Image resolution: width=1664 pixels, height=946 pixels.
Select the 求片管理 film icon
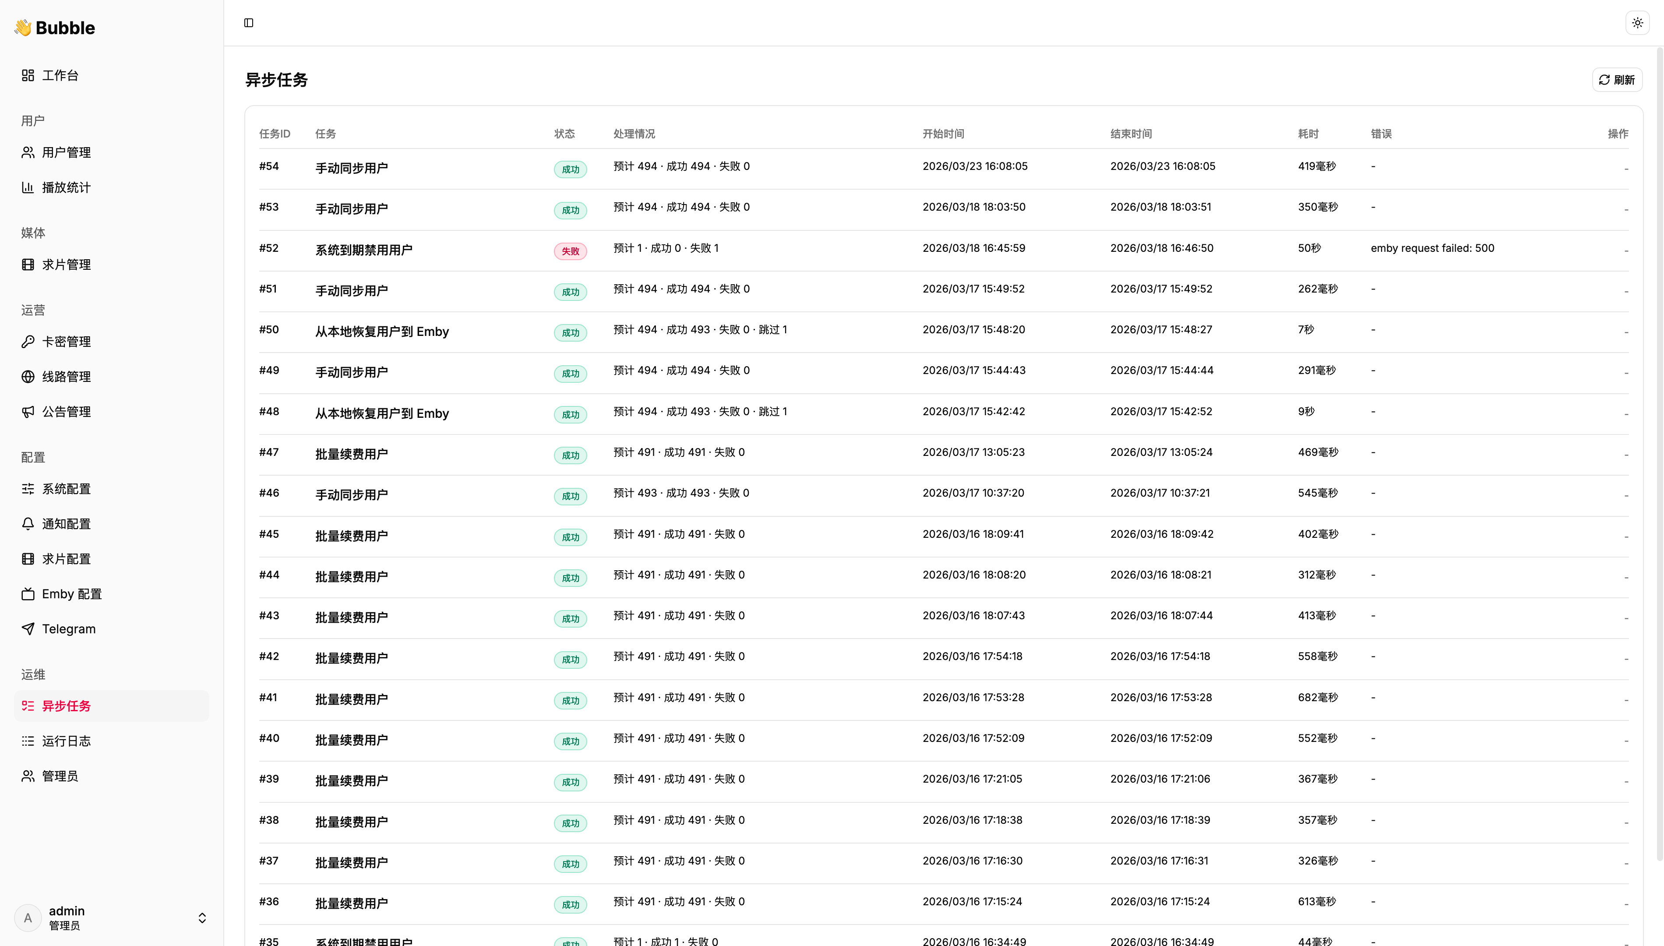pyautogui.click(x=28, y=265)
